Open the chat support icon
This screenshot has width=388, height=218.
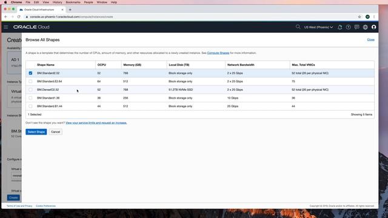click(x=356, y=27)
